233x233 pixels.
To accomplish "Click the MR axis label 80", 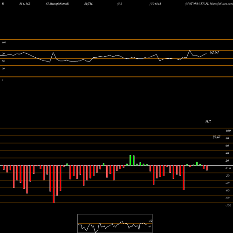I will [x=227, y=138].
